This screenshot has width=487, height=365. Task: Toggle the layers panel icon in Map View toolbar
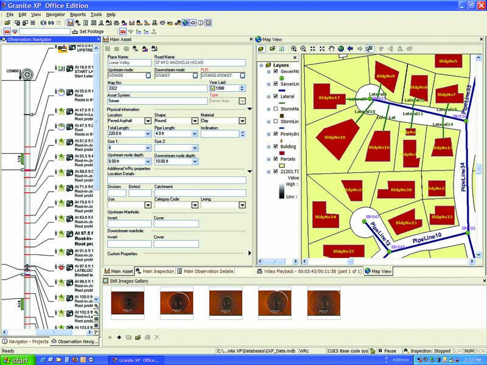[261, 49]
